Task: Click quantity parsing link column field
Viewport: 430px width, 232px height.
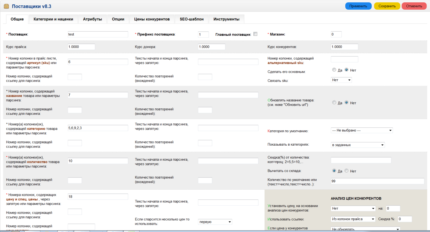Action: [75, 180]
